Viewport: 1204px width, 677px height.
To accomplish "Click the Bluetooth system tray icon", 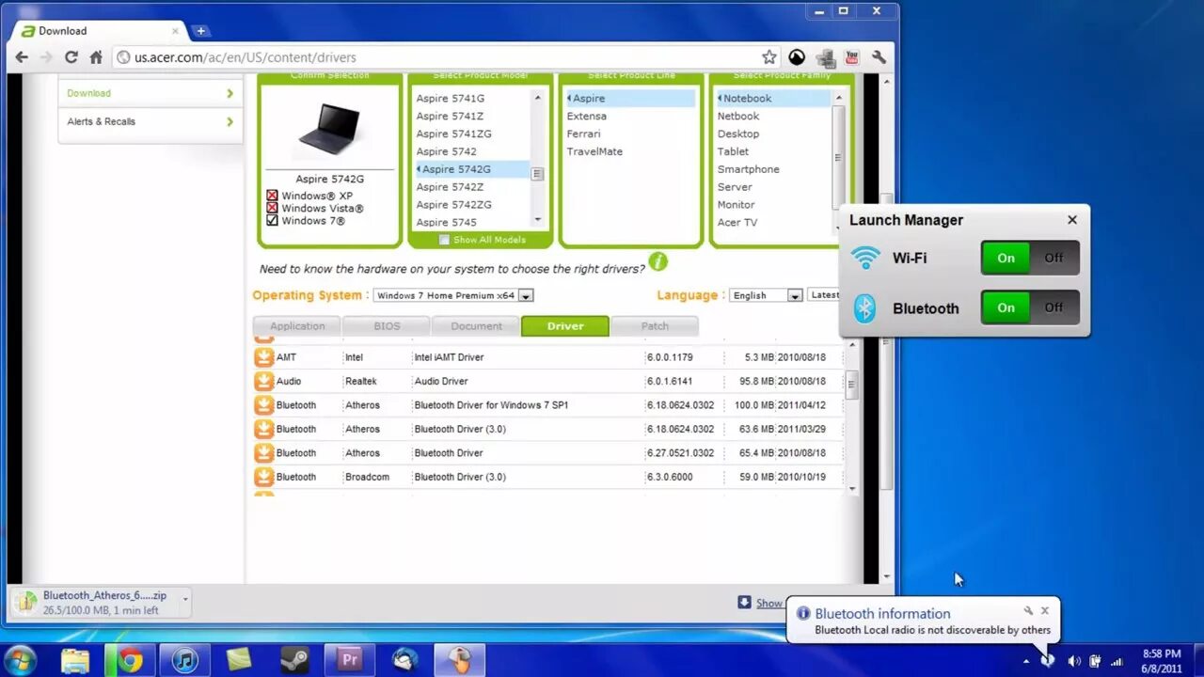I will click(1049, 661).
